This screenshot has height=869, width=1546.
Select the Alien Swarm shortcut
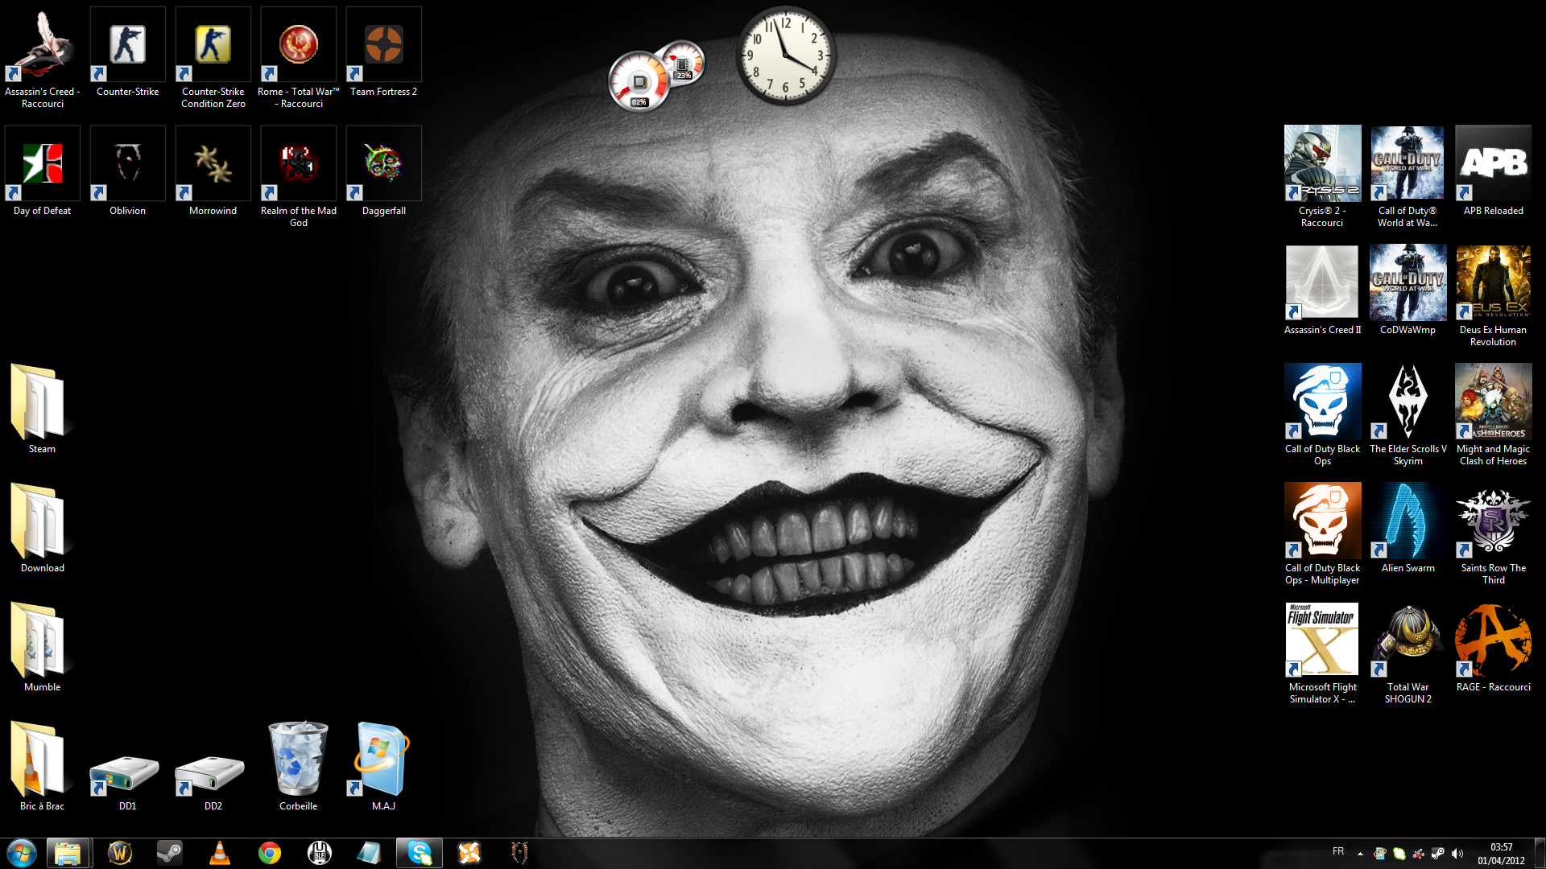(1408, 529)
